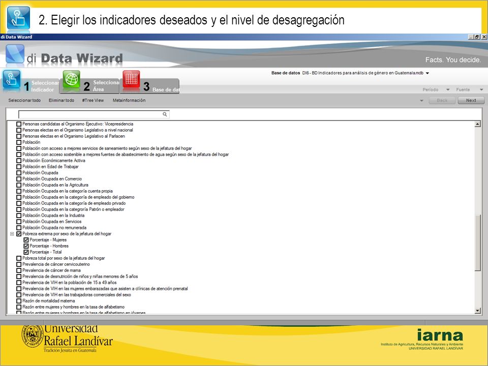The width and height of the screenshot is (488, 366).
Task: Click the Next button
Action: point(471,100)
